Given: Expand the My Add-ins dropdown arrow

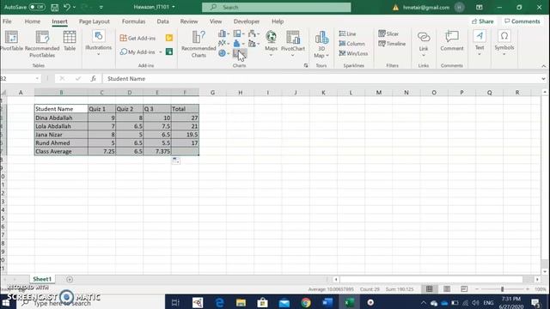Looking at the screenshot, I should 161,52.
